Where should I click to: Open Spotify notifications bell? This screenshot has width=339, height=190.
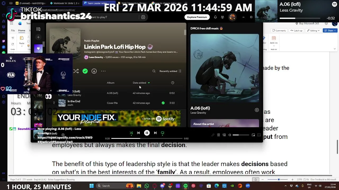(x=215, y=17)
